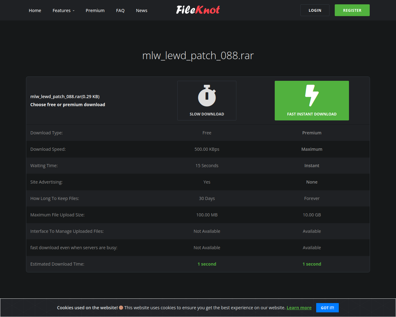Click the 'None' site advertising value
This screenshot has width=396, height=317.
point(312,182)
